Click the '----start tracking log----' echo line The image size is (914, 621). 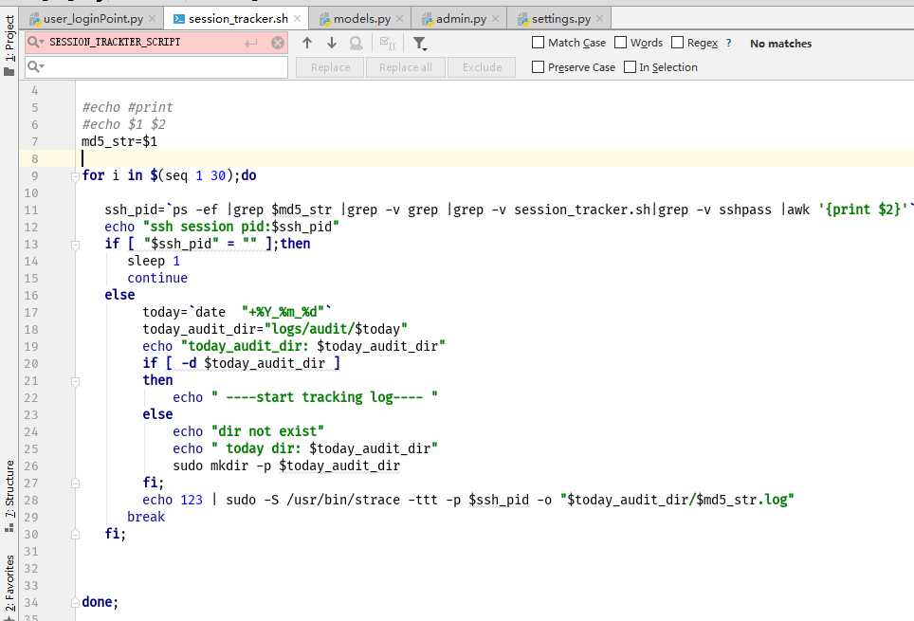(305, 397)
